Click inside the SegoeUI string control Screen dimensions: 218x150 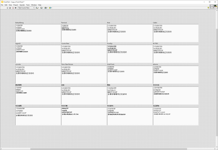pos(38,54)
